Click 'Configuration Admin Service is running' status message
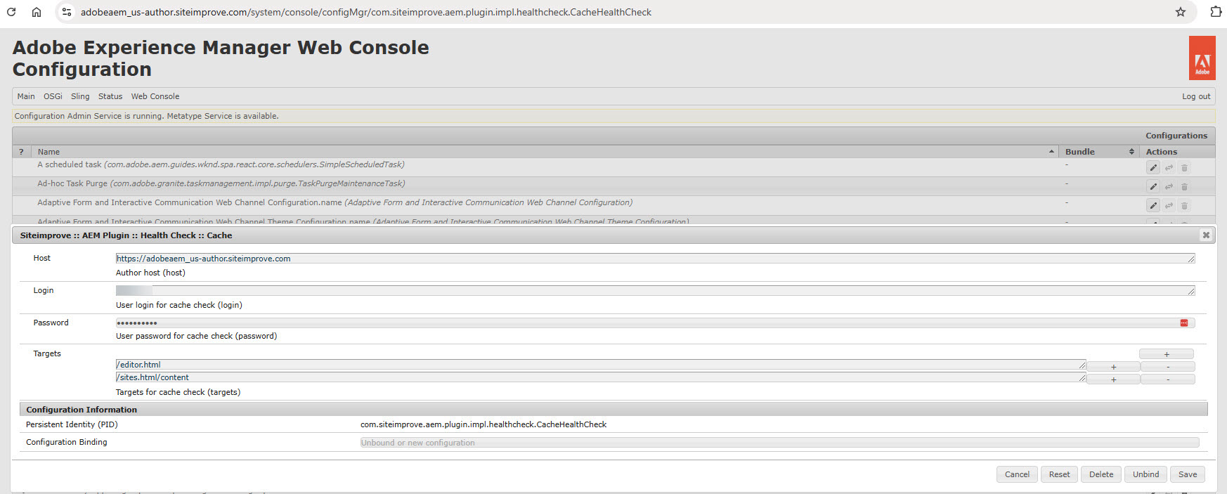Image resolution: width=1227 pixels, height=494 pixels. click(x=147, y=116)
